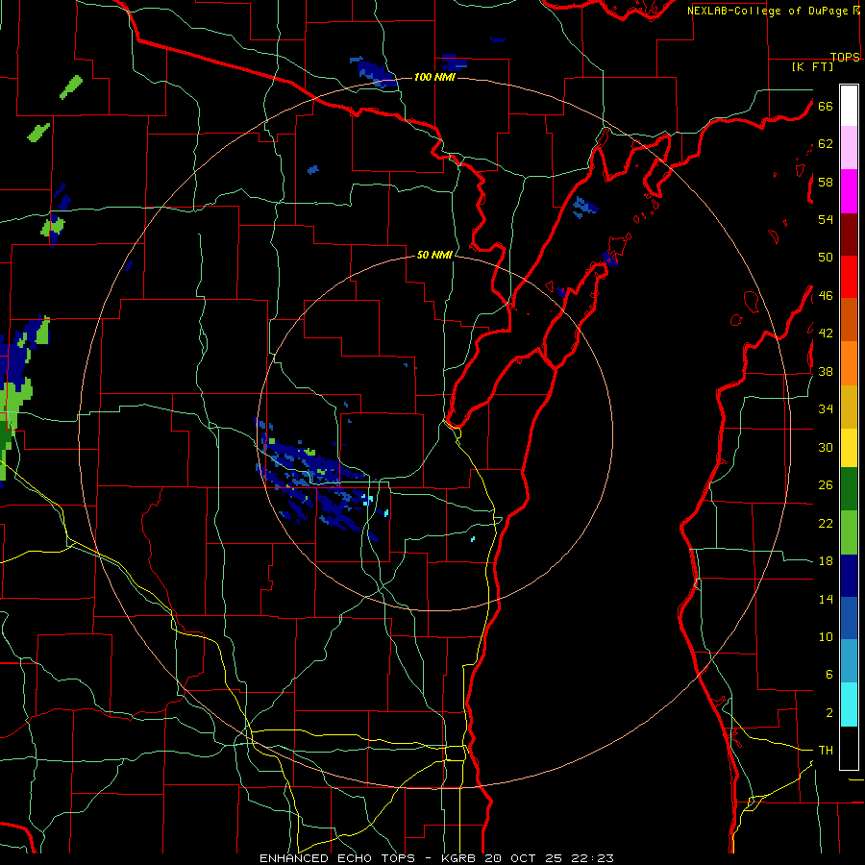
Task: Click the "50" legend value
Action: [x=826, y=258]
